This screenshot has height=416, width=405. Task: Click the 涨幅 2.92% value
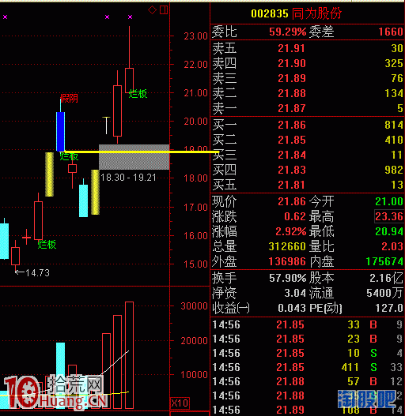pos(291,231)
